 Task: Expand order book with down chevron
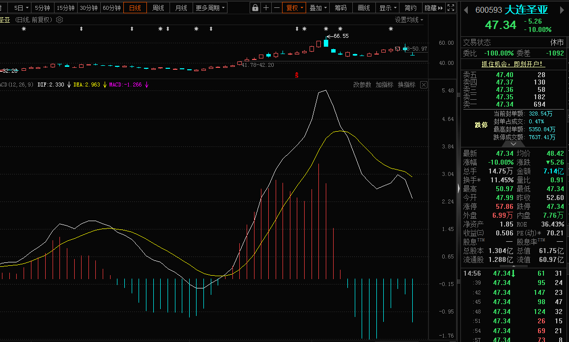coord(514,144)
